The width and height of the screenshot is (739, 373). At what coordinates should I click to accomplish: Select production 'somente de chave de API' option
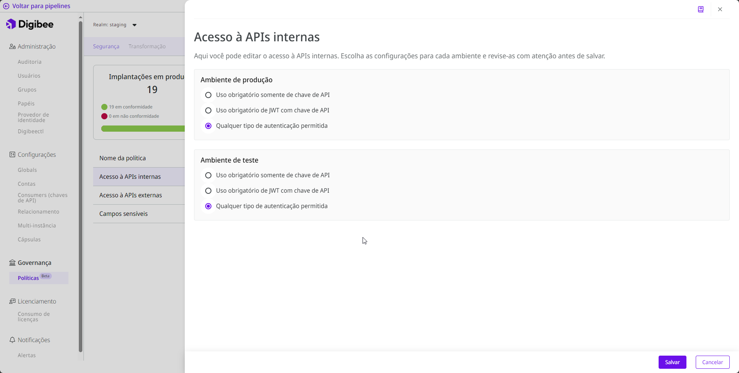[x=208, y=95]
